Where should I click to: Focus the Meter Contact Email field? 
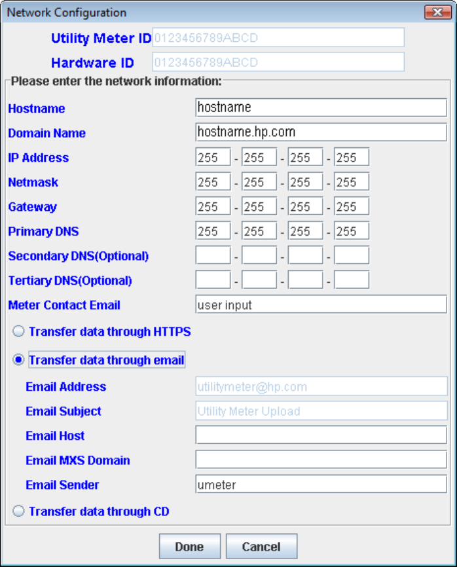click(x=321, y=304)
